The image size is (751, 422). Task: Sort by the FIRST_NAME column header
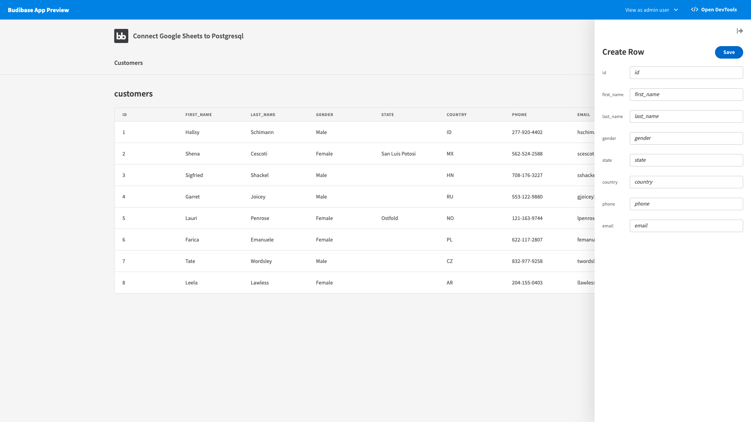tap(198, 115)
